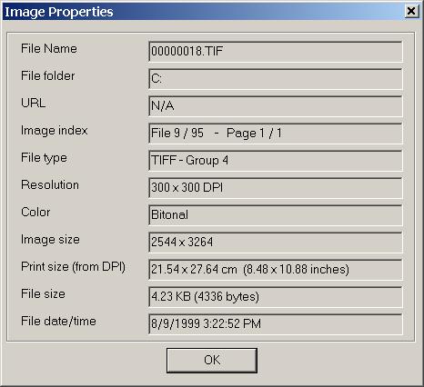Viewport: 424px width, 387px height.
Task: Click the Print size value field
Action: point(276,270)
